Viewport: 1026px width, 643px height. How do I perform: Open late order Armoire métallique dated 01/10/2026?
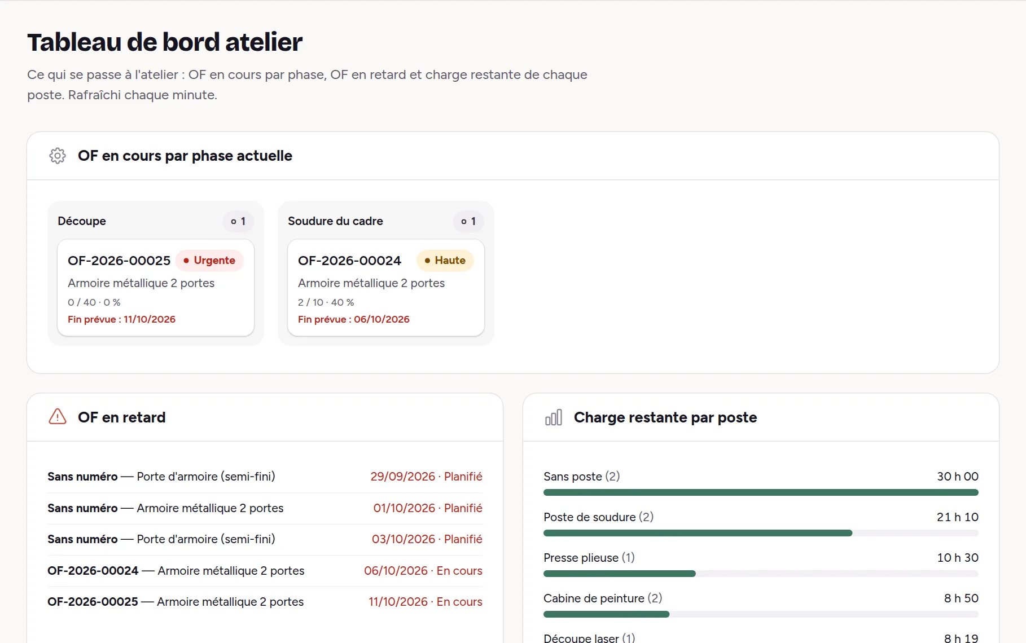coord(265,508)
